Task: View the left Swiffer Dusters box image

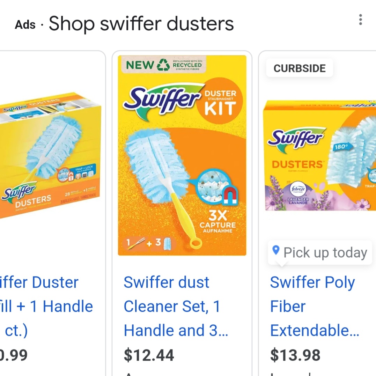Action: (49, 155)
